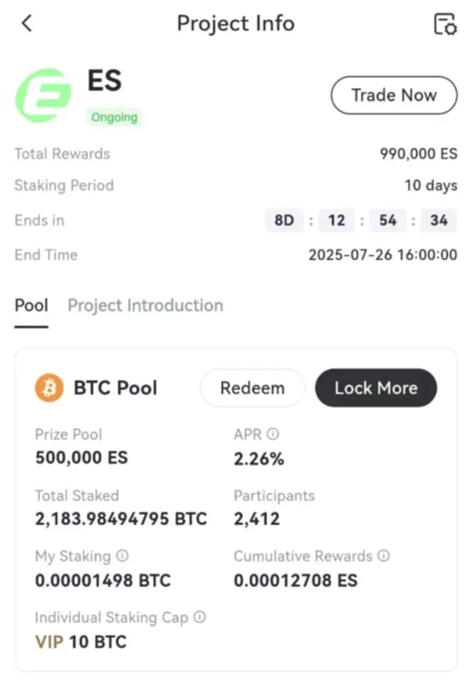Tap the End Time date value
The height and width of the screenshot is (680, 472).
point(382,255)
